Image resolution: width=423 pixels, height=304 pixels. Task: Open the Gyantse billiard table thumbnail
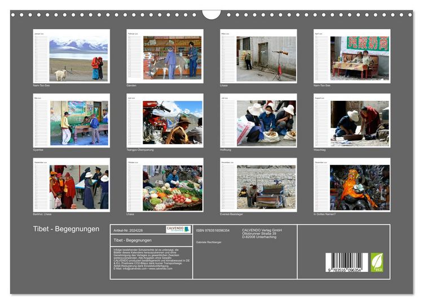(x=72, y=120)
